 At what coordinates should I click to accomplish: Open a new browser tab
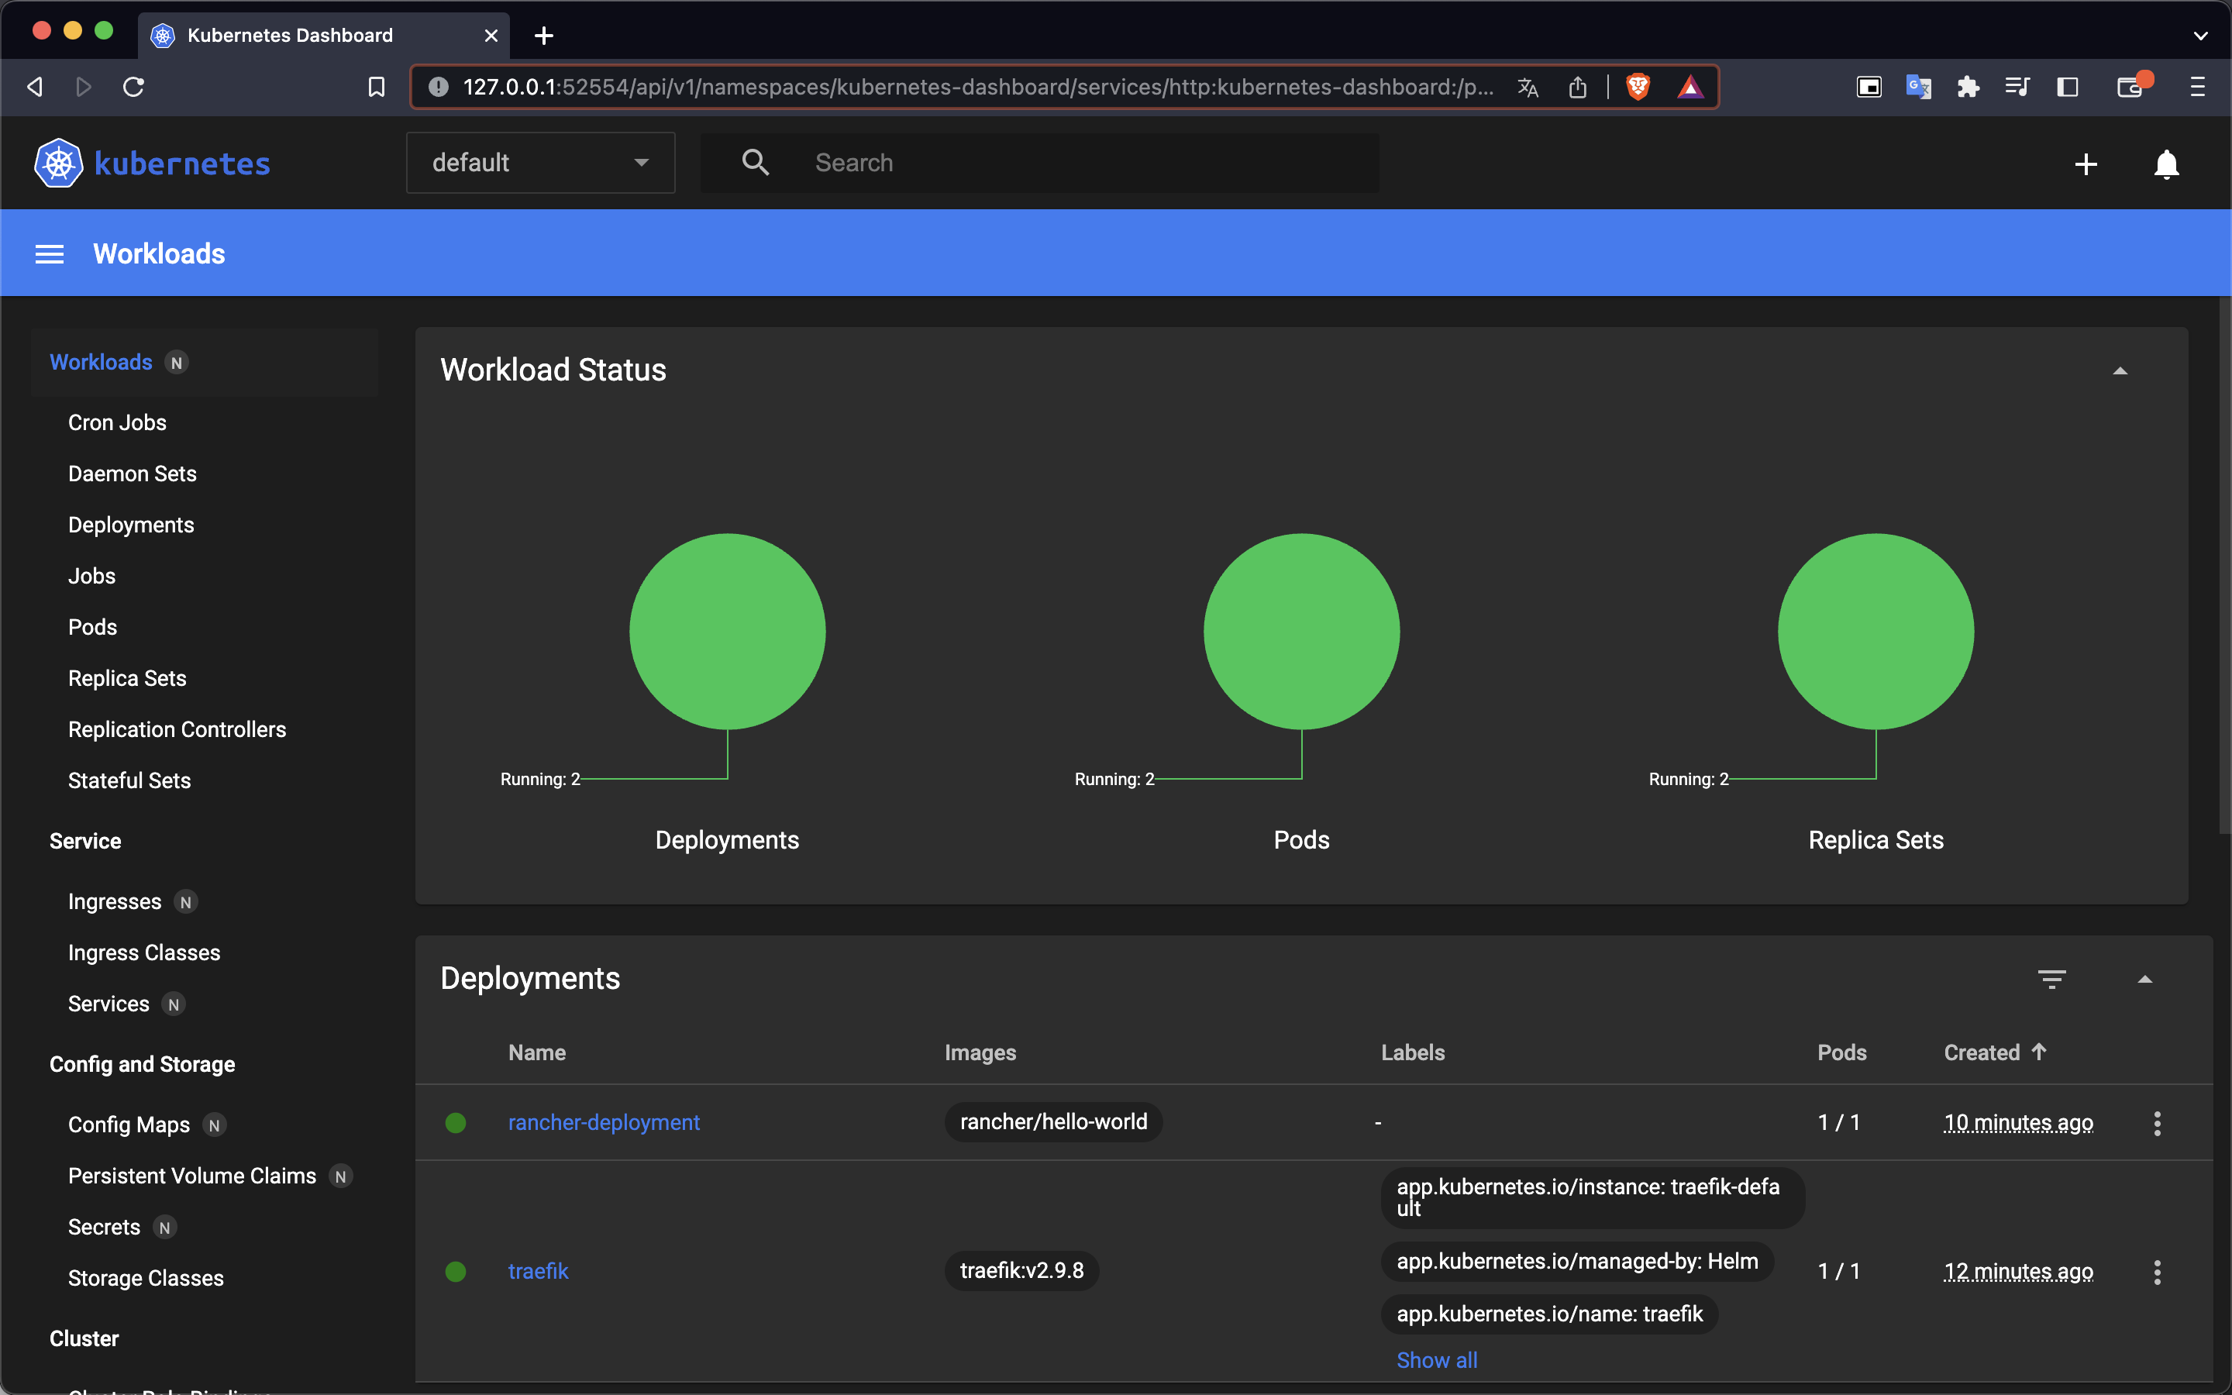click(x=544, y=35)
